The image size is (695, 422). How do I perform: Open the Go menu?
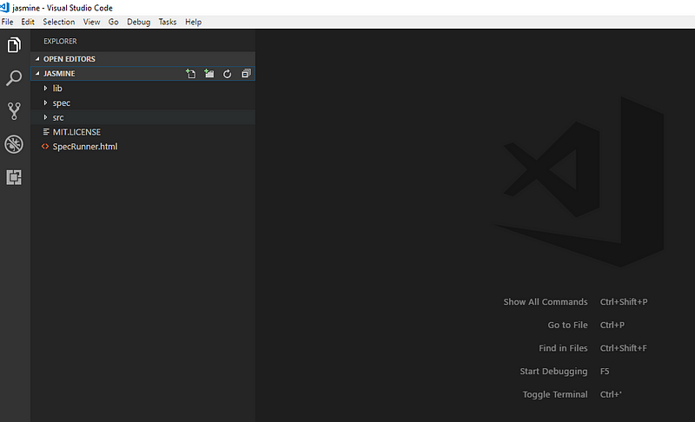114,22
